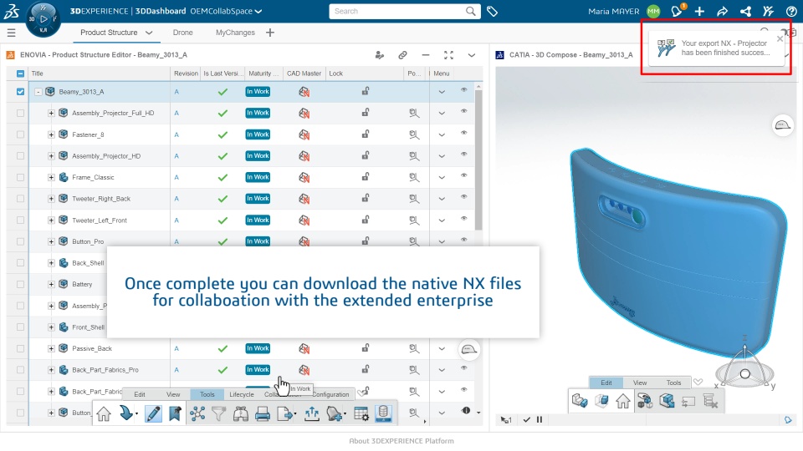Click the export document icon in toolbar
Screen dimensions: 803x451
[x=286, y=413]
